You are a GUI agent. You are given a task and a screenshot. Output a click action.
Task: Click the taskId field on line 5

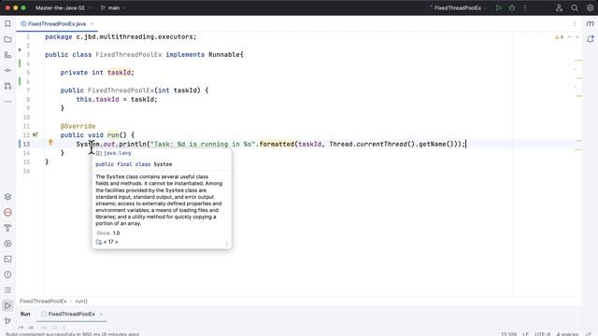click(x=119, y=73)
